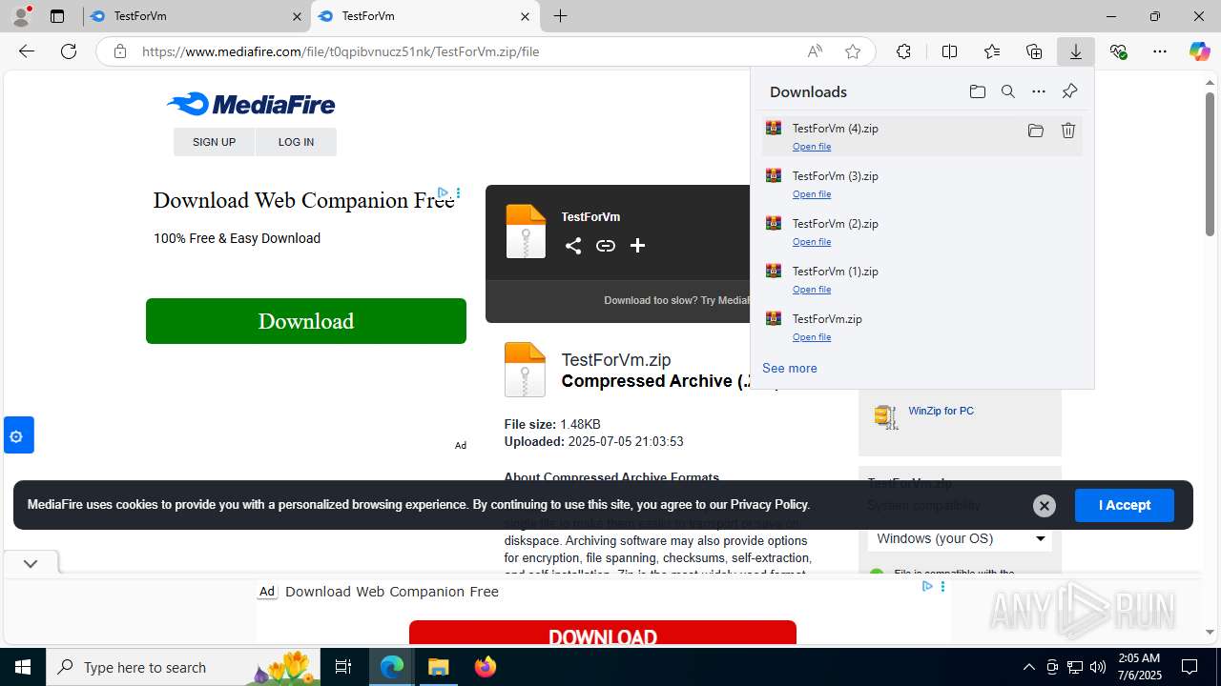Collapse bottom ad with chevron
The width and height of the screenshot is (1221, 686).
point(31,563)
